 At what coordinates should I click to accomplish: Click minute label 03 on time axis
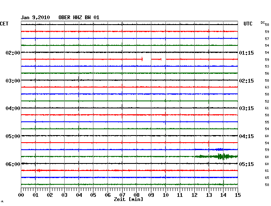point(64,195)
